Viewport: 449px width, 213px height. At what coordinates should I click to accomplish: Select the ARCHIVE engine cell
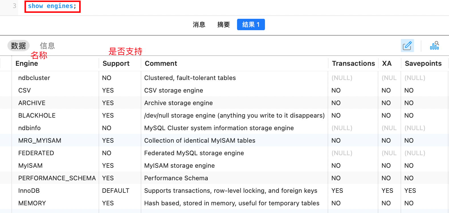tap(32, 103)
